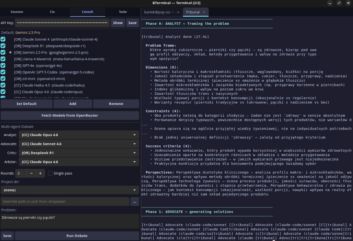Click the star icon beside Gemini 2.5 Pro
Image resolution: width=353 pixels, height=241 pixels.
point(10,52)
